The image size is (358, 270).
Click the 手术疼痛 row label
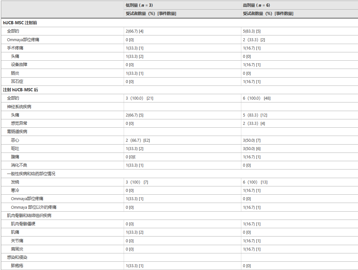pos(15,48)
